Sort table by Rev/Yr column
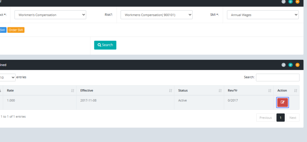This screenshot has width=307, height=142. (249, 90)
